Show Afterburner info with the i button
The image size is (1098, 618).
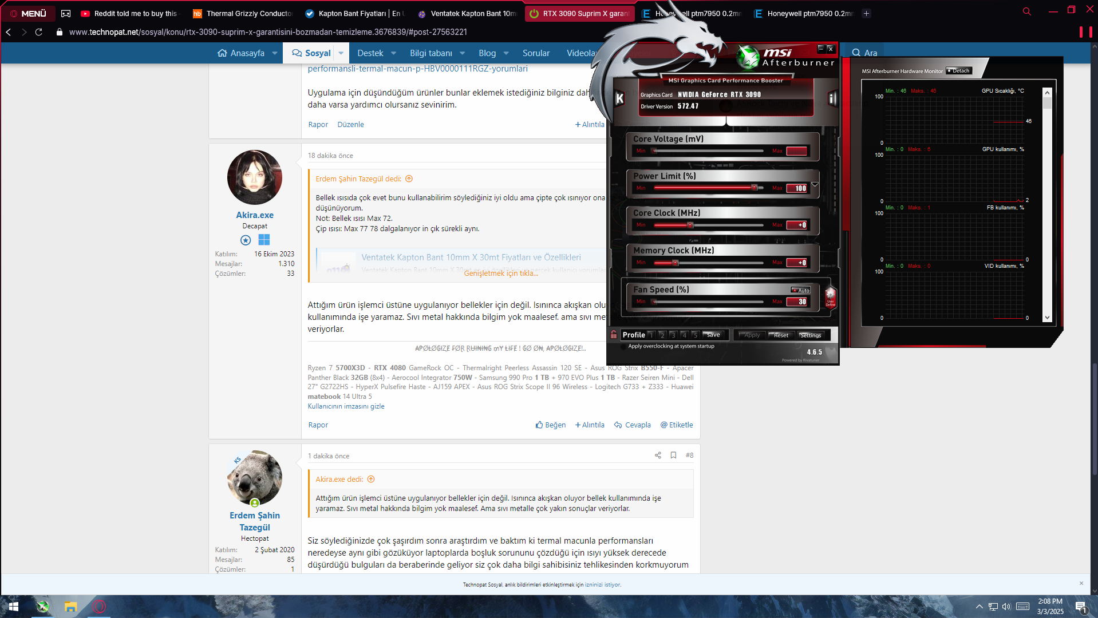832,98
